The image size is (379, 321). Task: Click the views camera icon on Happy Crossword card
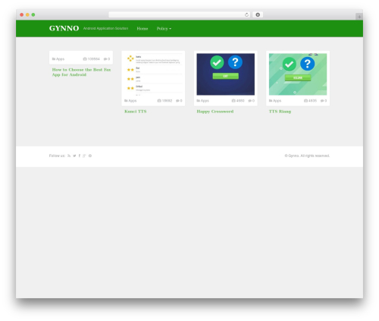[x=233, y=101]
